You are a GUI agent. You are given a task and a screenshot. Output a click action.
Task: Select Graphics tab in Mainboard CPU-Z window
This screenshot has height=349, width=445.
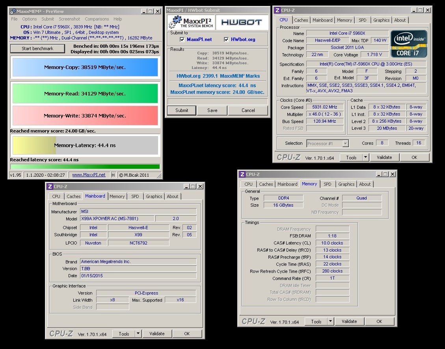tap(154, 196)
